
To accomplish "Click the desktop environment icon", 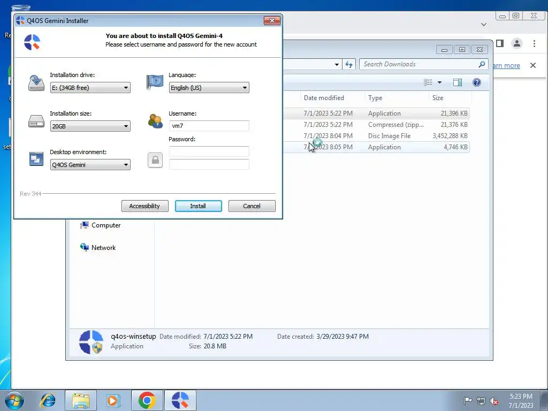I will 36,159.
